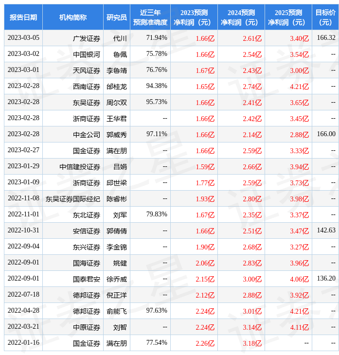Click analyst name 陈睿彬
This screenshot has height=355, width=339.
coord(117,199)
